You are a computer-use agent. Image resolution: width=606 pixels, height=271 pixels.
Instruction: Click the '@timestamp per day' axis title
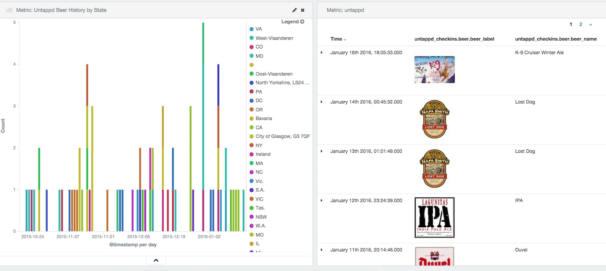(133, 245)
